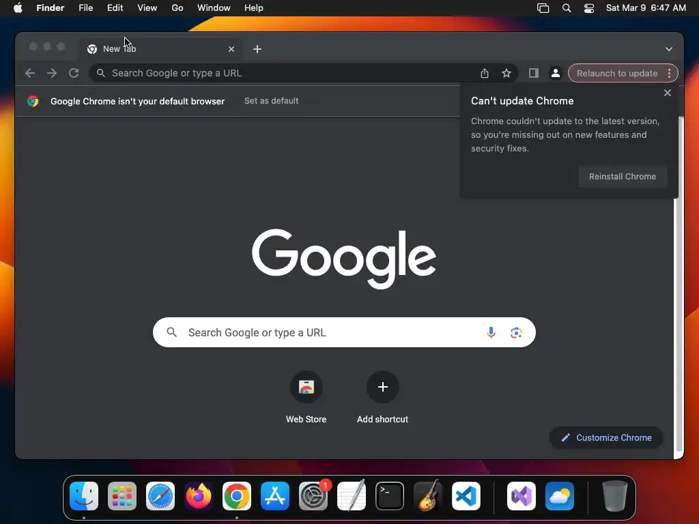Click the Chrome icon in the Dock

click(x=237, y=496)
